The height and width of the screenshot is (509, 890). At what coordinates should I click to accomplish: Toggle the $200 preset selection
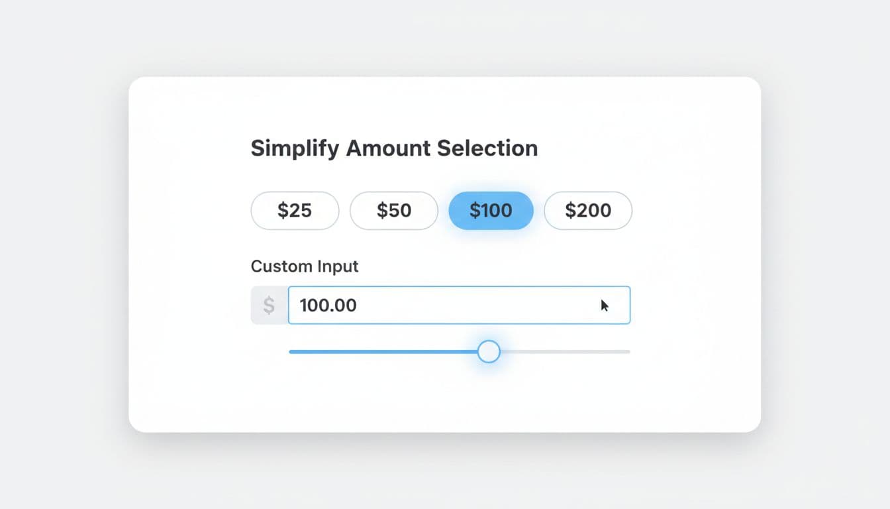[x=588, y=210]
